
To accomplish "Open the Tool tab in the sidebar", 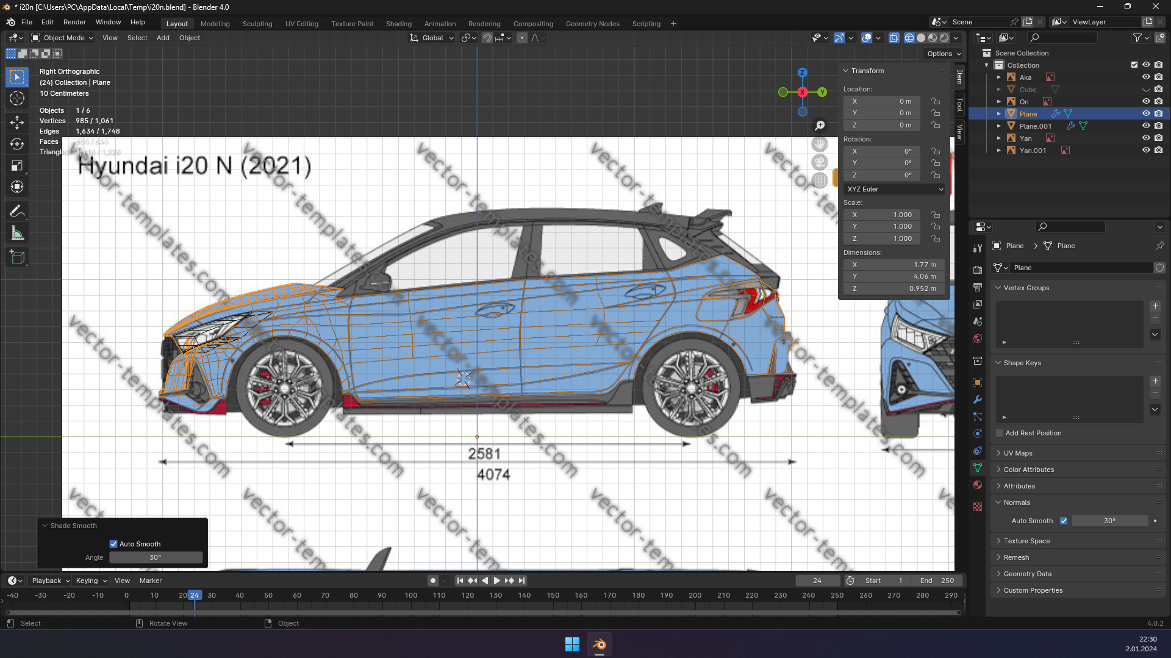I will tap(959, 105).
